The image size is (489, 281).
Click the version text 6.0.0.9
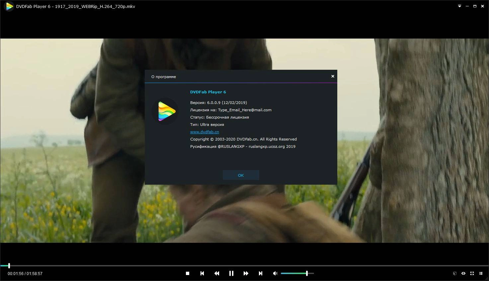pos(218,103)
